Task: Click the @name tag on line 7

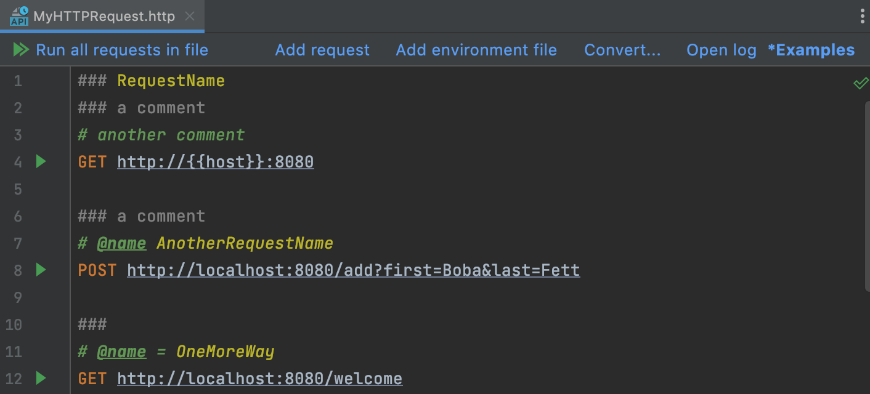Action: click(x=121, y=243)
